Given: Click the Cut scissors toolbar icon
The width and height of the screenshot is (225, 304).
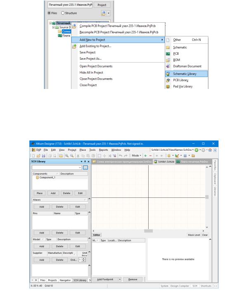Looking at the screenshot, I should tap(78, 156).
